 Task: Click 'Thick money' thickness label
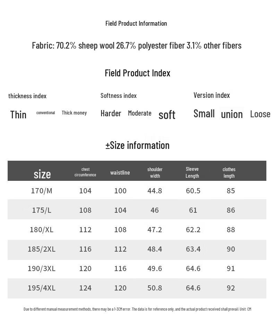[74, 113]
